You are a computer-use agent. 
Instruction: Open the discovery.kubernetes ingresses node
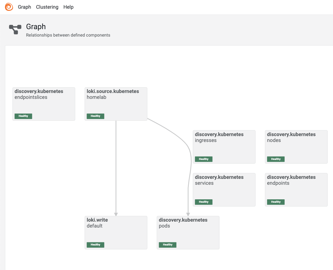(224, 147)
